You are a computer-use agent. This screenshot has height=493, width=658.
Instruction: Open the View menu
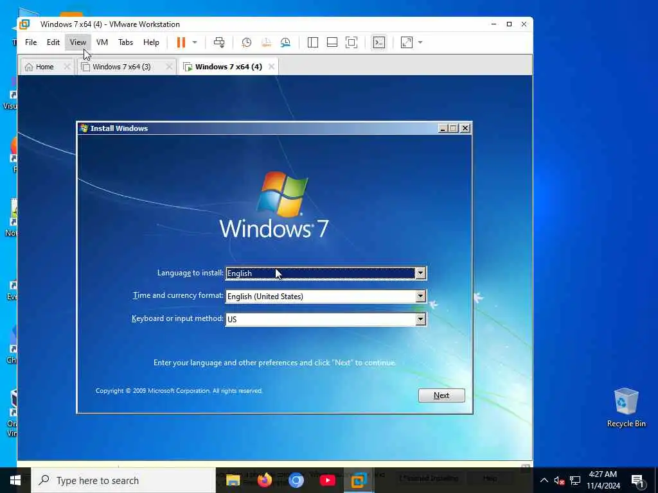[78, 42]
